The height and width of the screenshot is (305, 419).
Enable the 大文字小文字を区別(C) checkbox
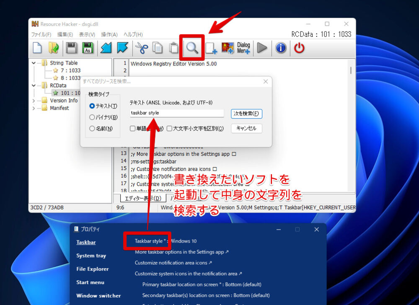(169, 129)
